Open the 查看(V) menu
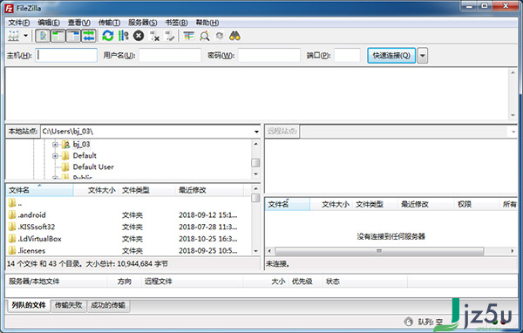The height and width of the screenshot is (333, 523). pos(79,23)
